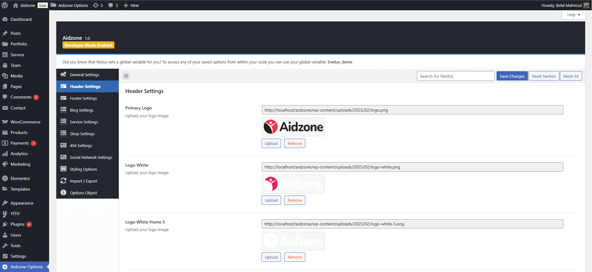Expand the Help dropdown
Viewport: 592px width, 272px height.
coord(573,15)
